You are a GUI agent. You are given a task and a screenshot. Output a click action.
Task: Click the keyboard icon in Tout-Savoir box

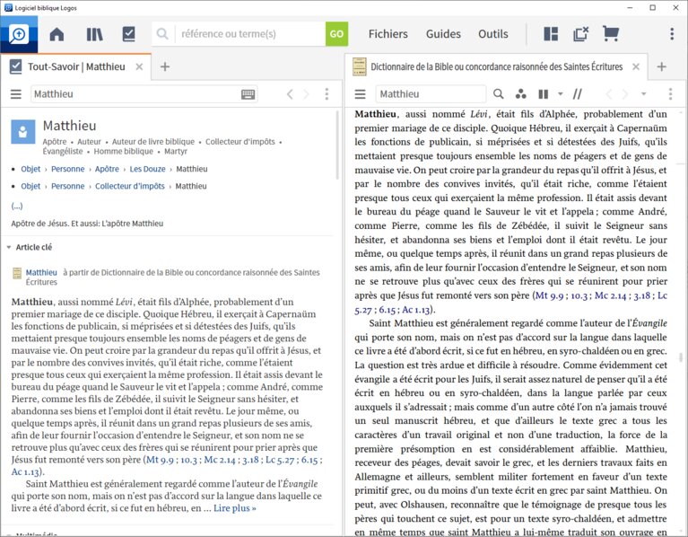pyautogui.click(x=248, y=94)
